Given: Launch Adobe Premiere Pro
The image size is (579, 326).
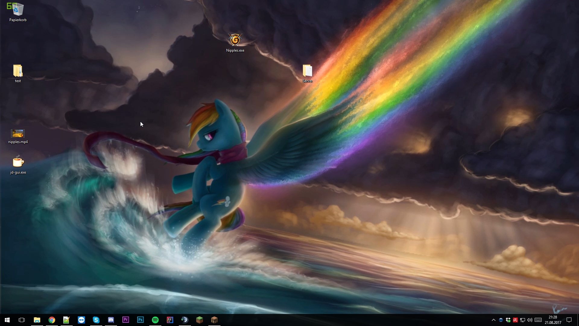Looking at the screenshot, I should (x=126, y=320).
